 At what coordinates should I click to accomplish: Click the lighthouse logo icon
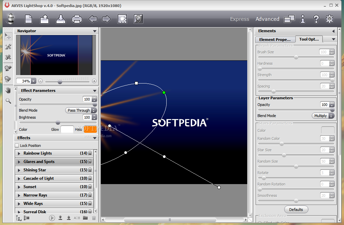point(10,19)
